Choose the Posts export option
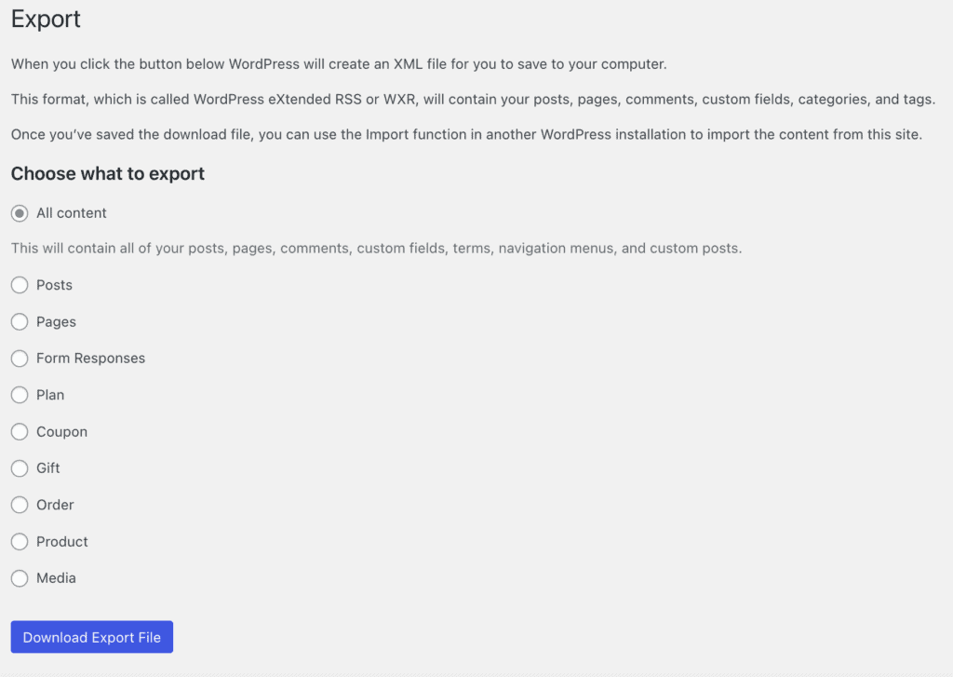This screenshot has width=953, height=677. click(x=20, y=285)
